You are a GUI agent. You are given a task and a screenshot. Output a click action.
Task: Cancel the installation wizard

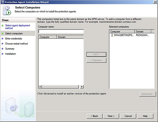128,116
